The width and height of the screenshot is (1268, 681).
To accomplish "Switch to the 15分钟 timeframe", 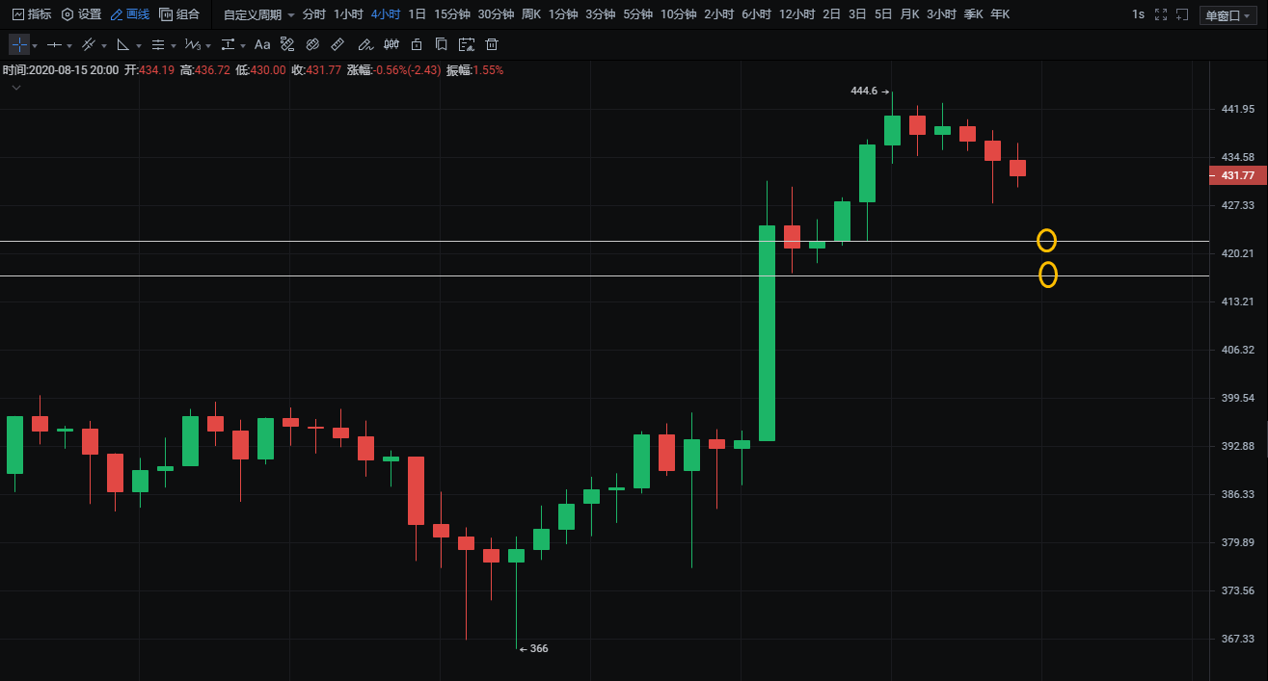I will (x=451, y=14).
